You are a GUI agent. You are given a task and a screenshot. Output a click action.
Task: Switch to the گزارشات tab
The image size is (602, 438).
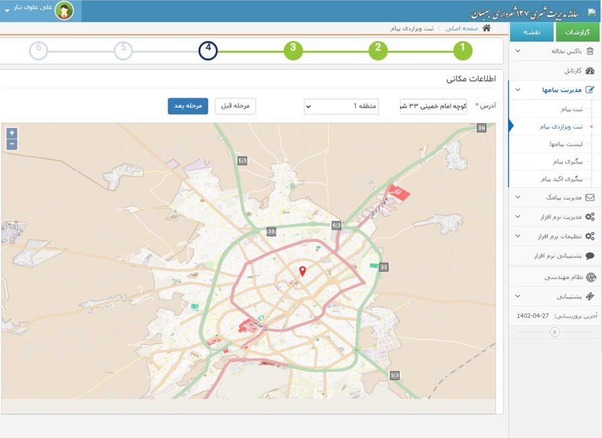577,32
